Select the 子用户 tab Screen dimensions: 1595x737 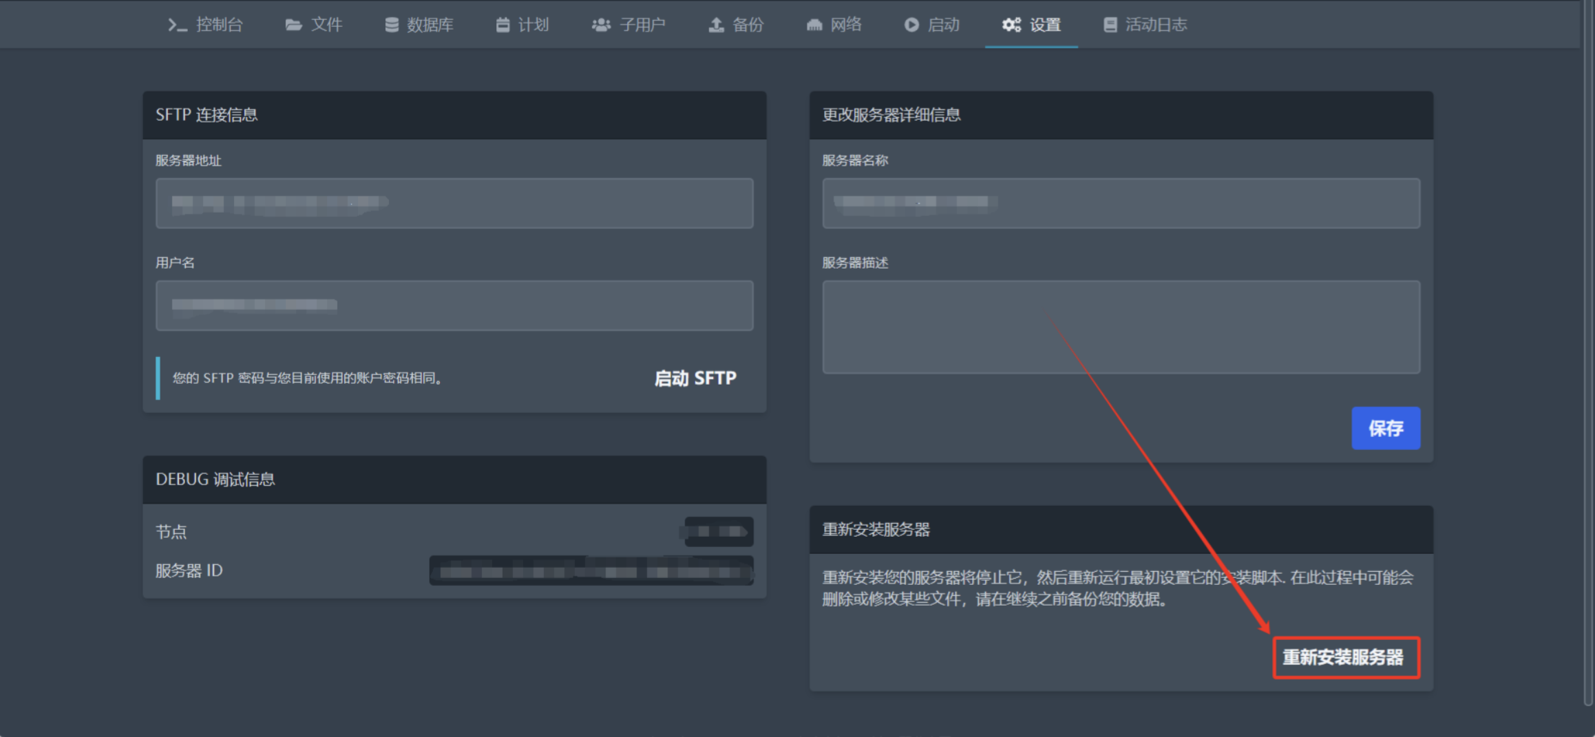(x=629, y=25)
